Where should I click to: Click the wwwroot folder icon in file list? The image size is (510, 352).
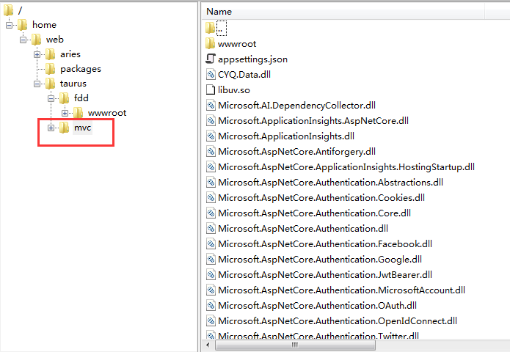(211, 43)
